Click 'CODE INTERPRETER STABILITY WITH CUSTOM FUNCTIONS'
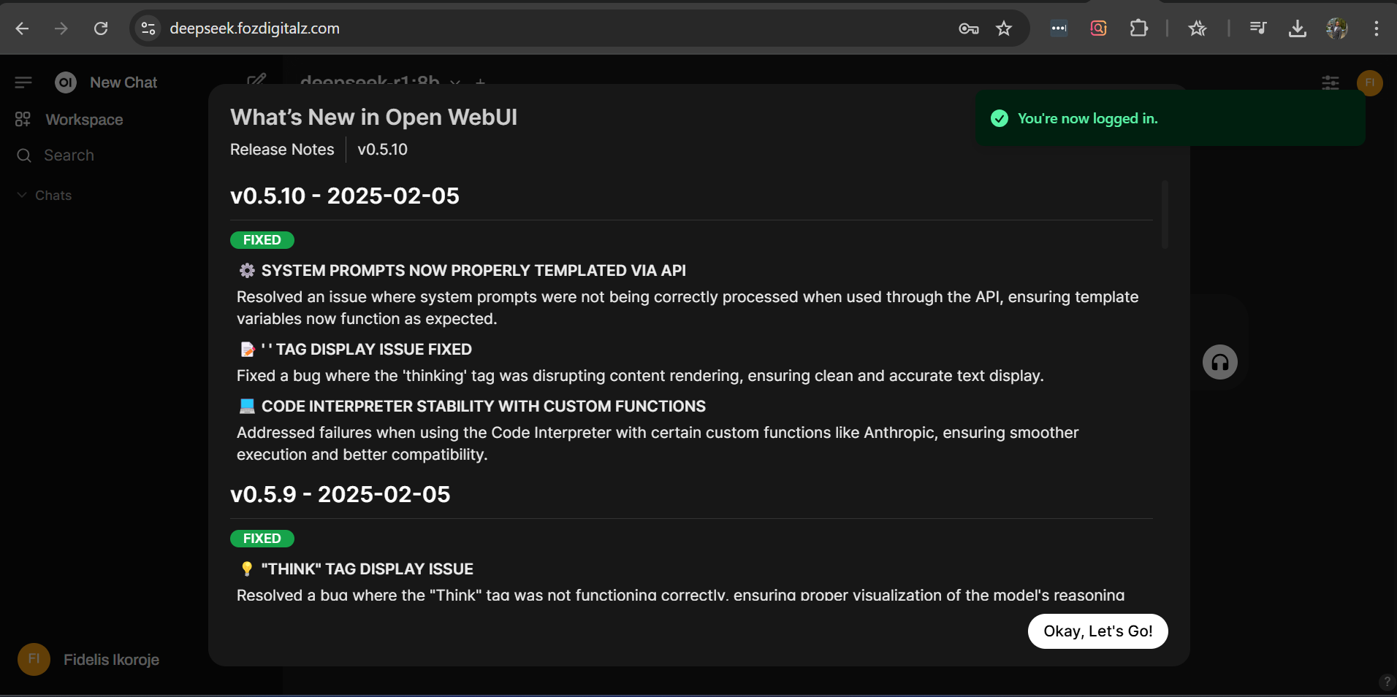The image size is (1397, 697). click(x=484, y=407)
